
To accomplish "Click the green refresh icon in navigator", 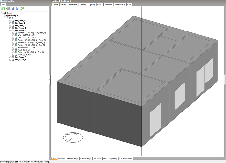I will [22, 9].
